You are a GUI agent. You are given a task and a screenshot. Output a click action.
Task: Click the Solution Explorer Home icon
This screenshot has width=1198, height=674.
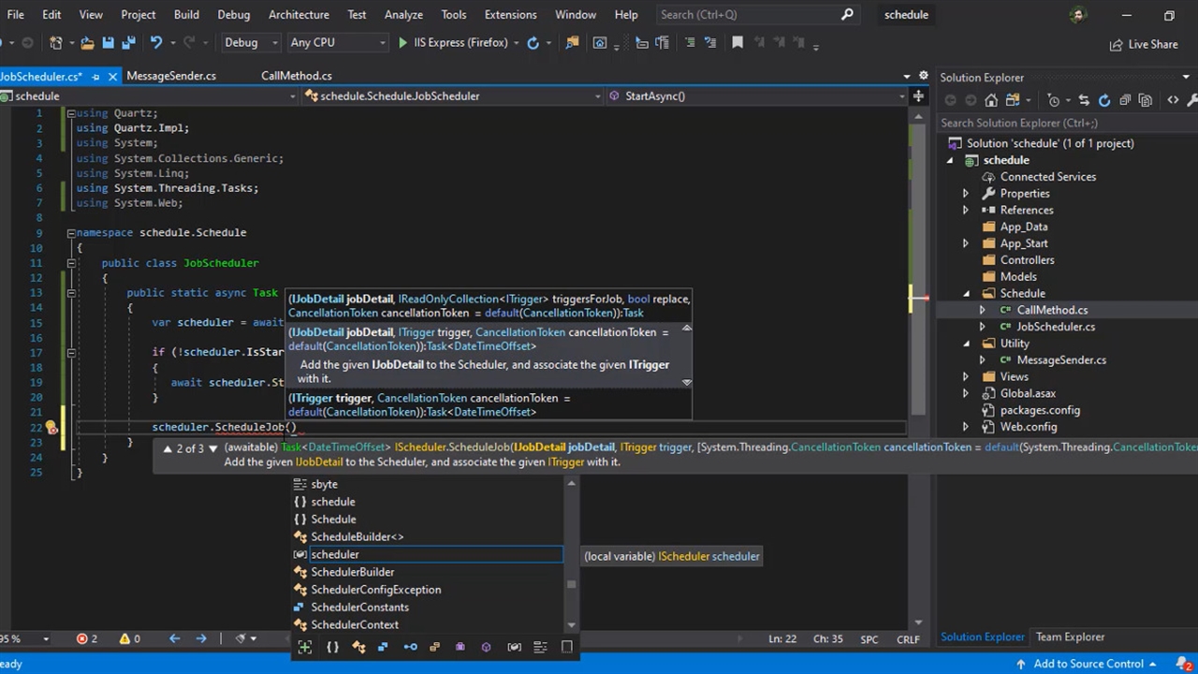(991, 100)
